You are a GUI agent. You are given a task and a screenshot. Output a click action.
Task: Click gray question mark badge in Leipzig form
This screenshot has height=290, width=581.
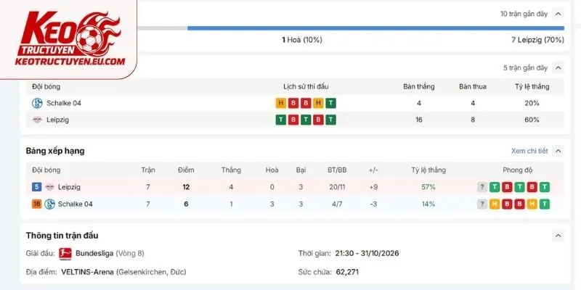click(x=482, y=187)
